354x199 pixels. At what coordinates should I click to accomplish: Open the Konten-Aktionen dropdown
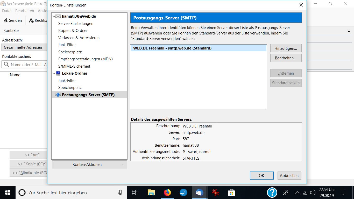[89, 165]
